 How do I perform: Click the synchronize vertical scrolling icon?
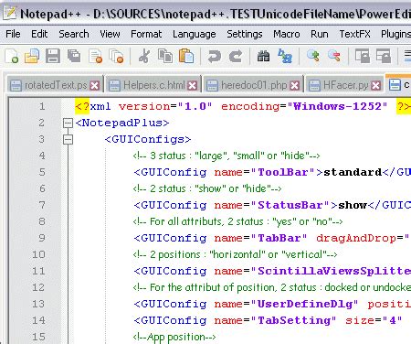click(x=363, y=57)
